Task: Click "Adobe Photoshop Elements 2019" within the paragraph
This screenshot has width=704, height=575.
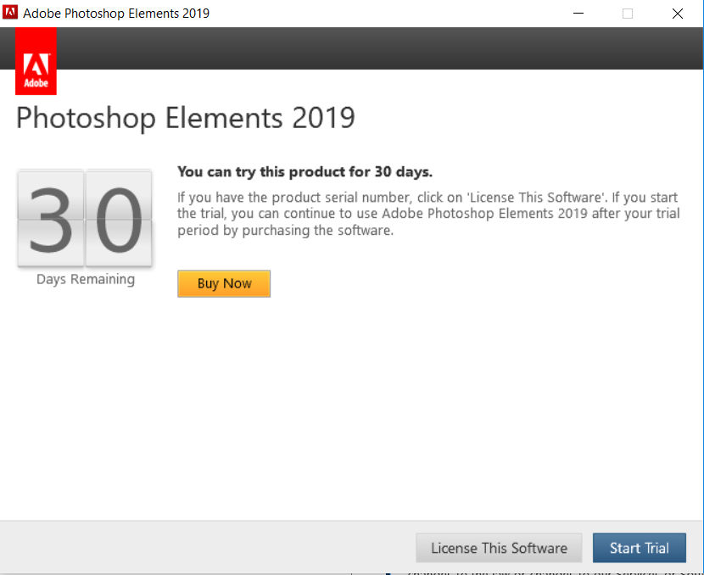Action: point(478,214)
